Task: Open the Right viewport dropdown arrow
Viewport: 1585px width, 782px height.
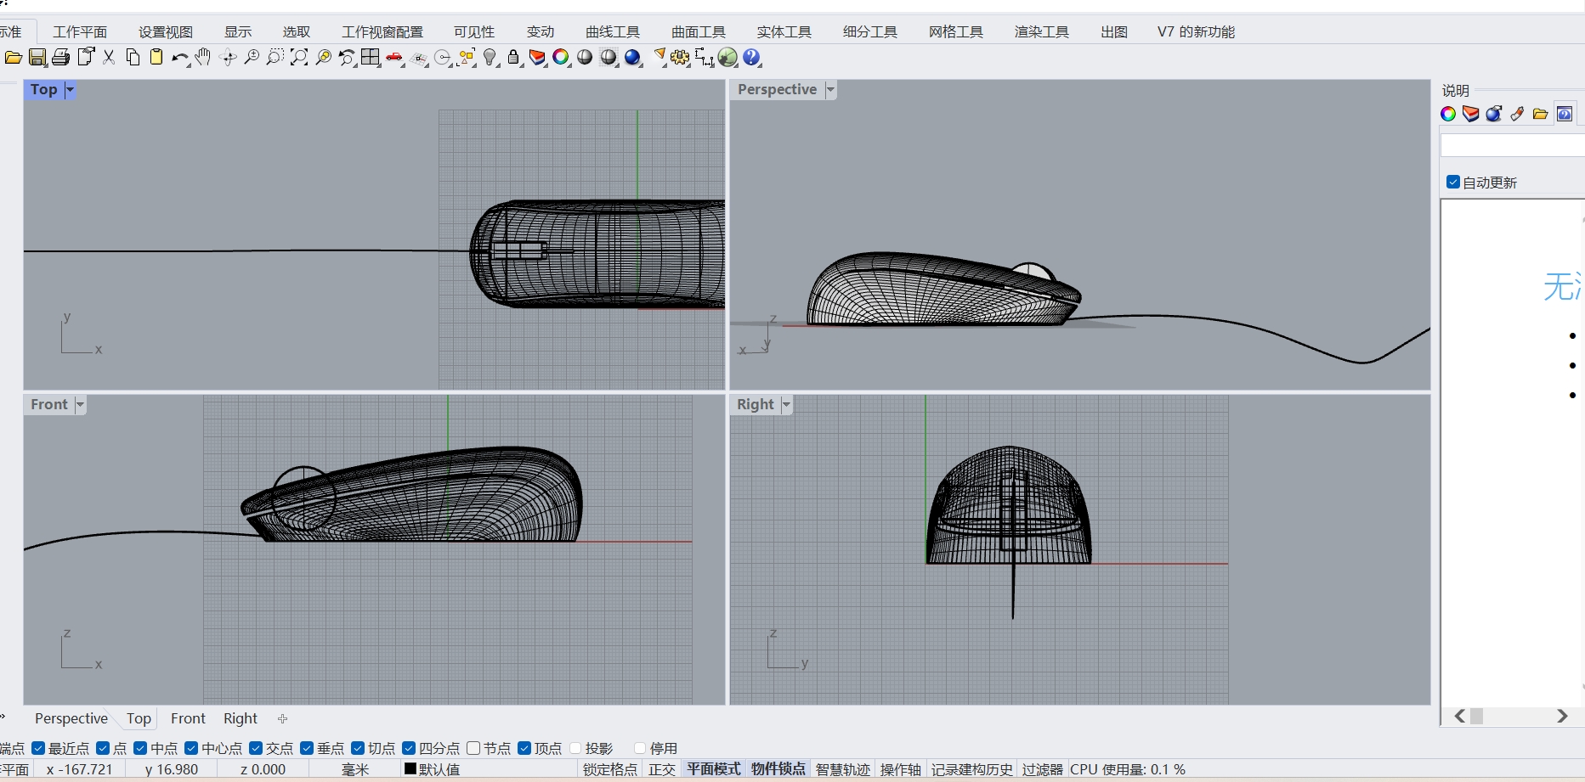Action: 786,405
